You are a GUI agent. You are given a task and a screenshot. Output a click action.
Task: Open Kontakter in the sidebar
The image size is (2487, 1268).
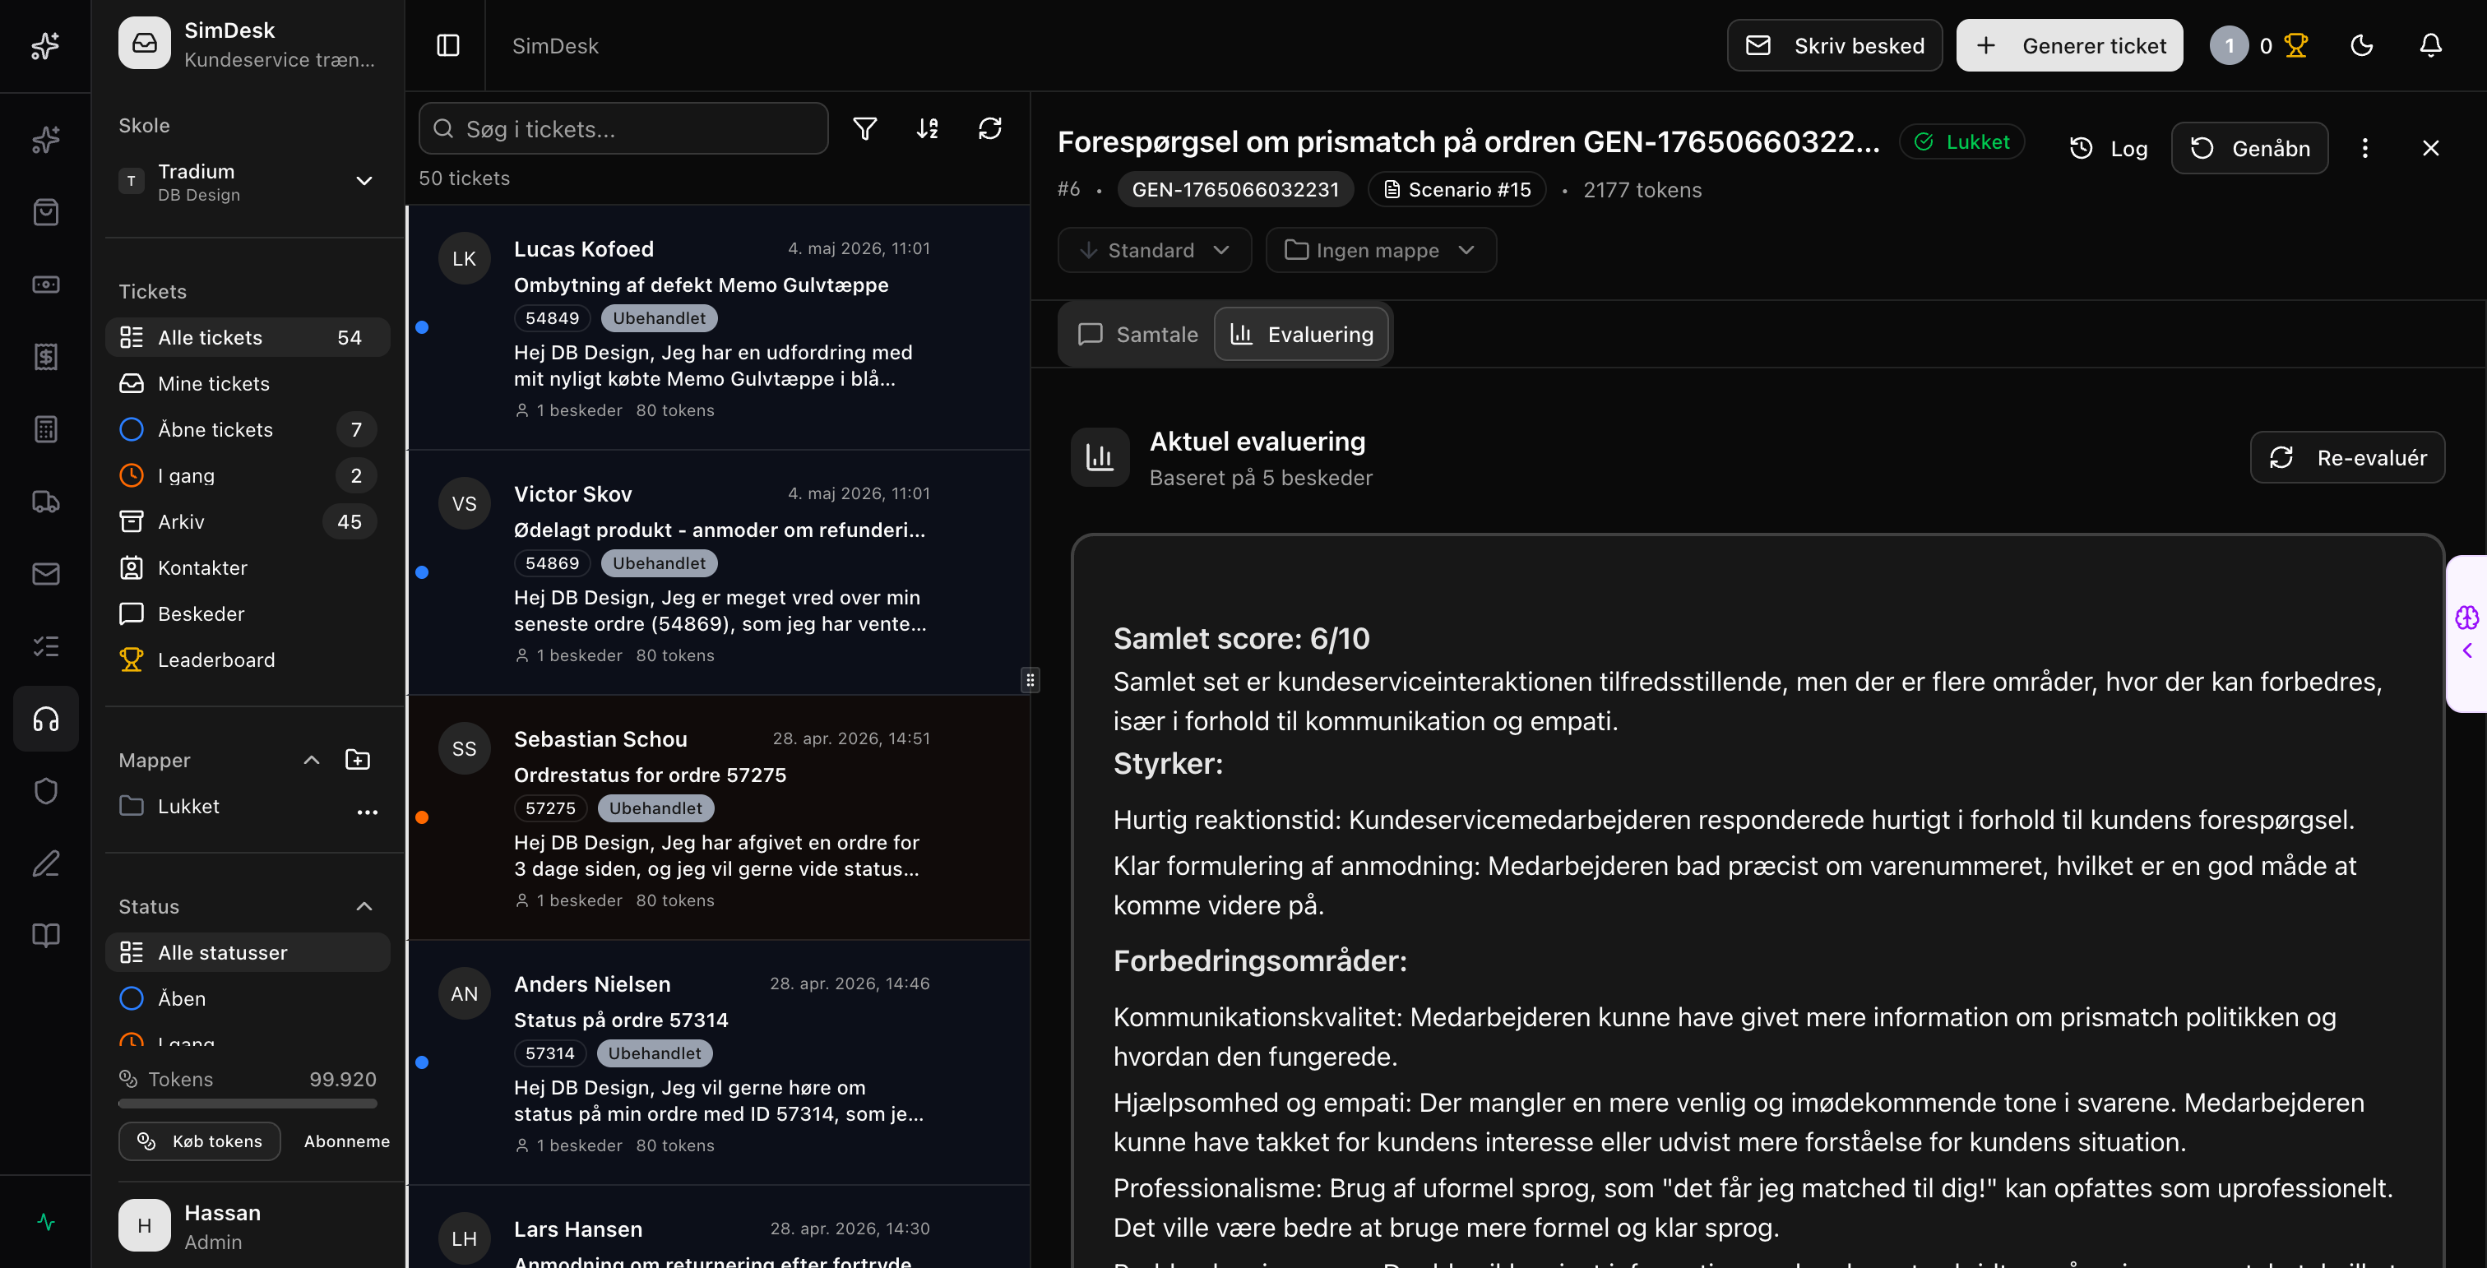click(248, 567)
